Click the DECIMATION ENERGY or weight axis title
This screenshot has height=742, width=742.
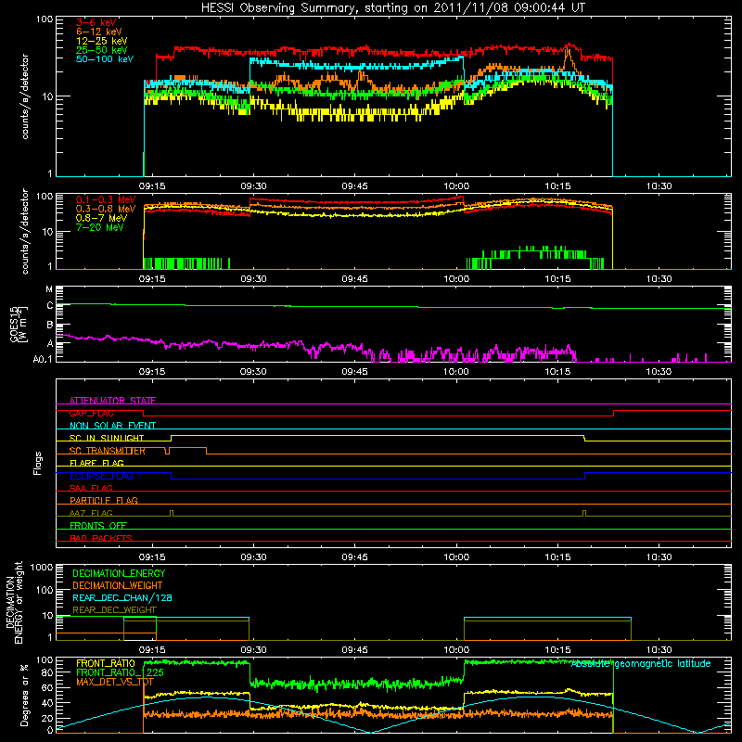point(14,602)
